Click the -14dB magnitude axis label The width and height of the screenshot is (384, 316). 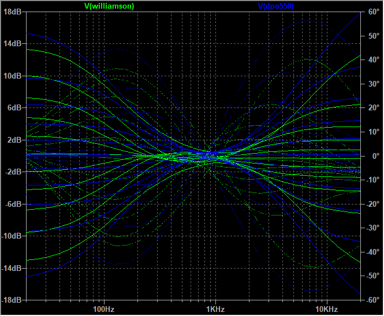click(12, 268)
